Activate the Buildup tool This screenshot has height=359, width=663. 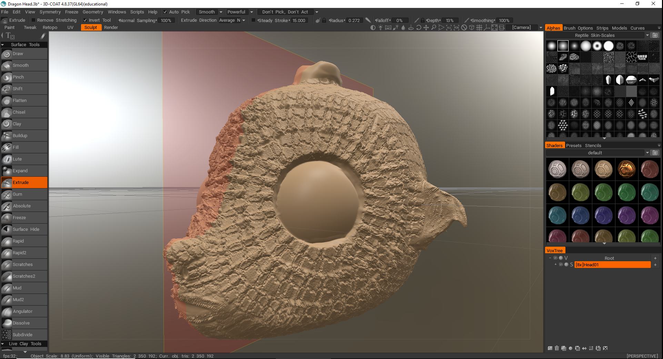[24, 136]
